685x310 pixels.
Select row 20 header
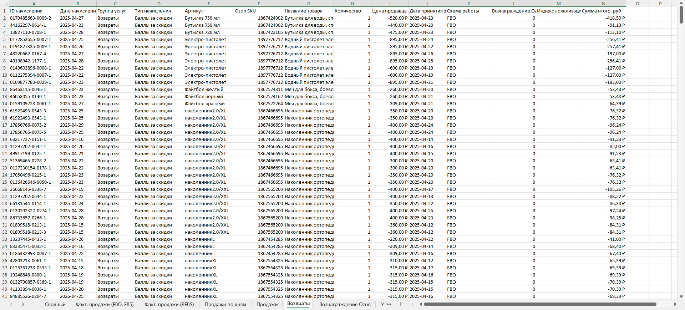click(x=4, y=146)
